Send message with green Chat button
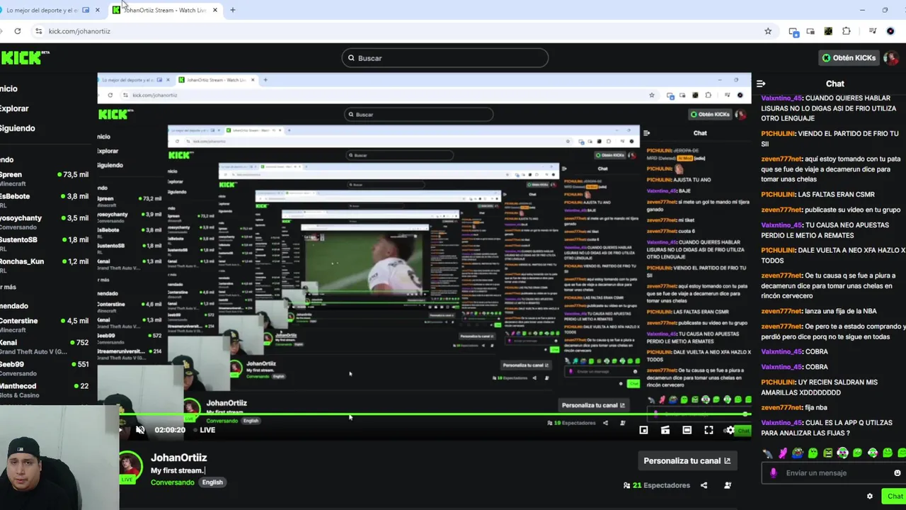906x510 pixels. click(x=894, y=496)
